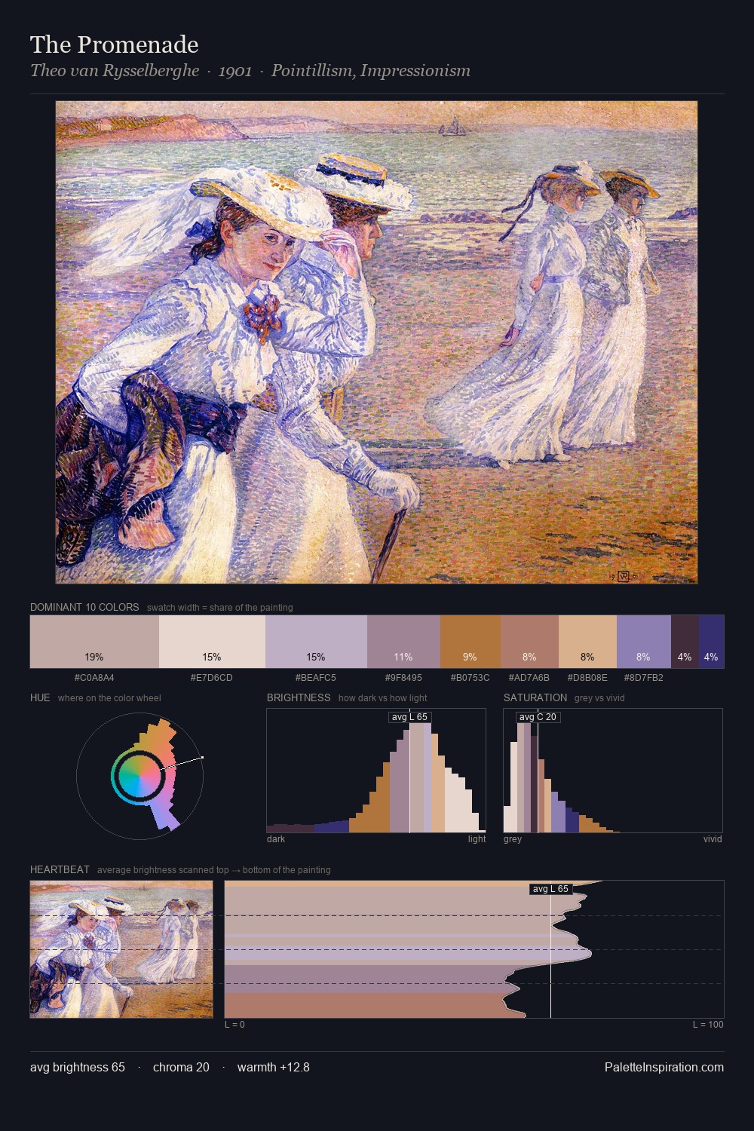The image size is (754, 1131).
Task: Click the hex label "#D8B08E"
Action: click(x=587, y=678)
